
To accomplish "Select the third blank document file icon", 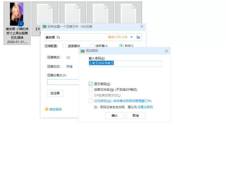I will (73, 14).
